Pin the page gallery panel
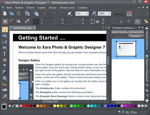Viewport: 150px width, 115px height. [139, 28]
